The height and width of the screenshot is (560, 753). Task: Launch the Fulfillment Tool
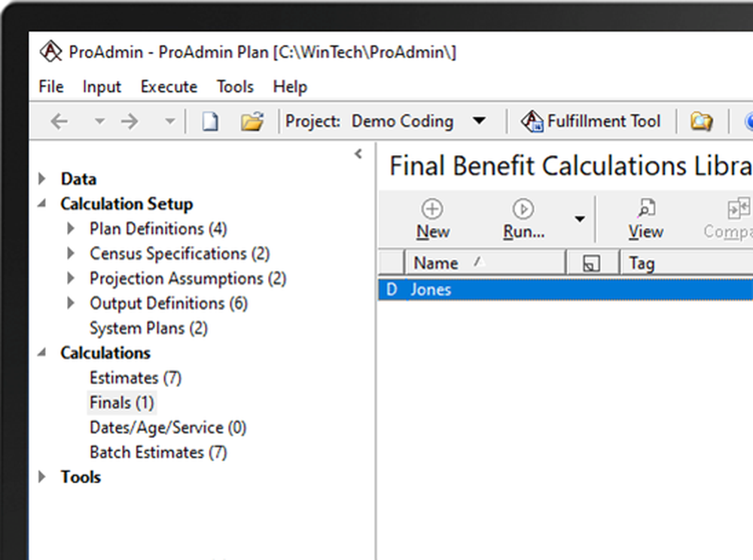coord(590,121)
